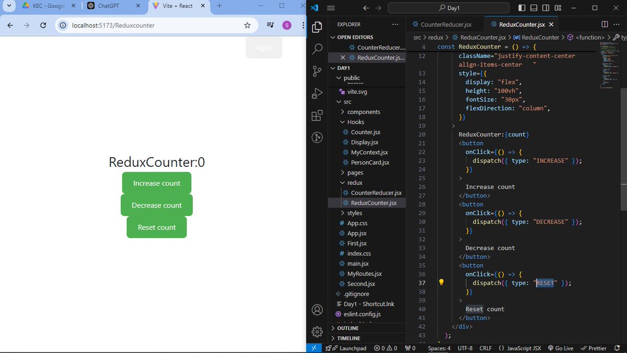
Task: Expand the components folder
Action: point(364,111)
